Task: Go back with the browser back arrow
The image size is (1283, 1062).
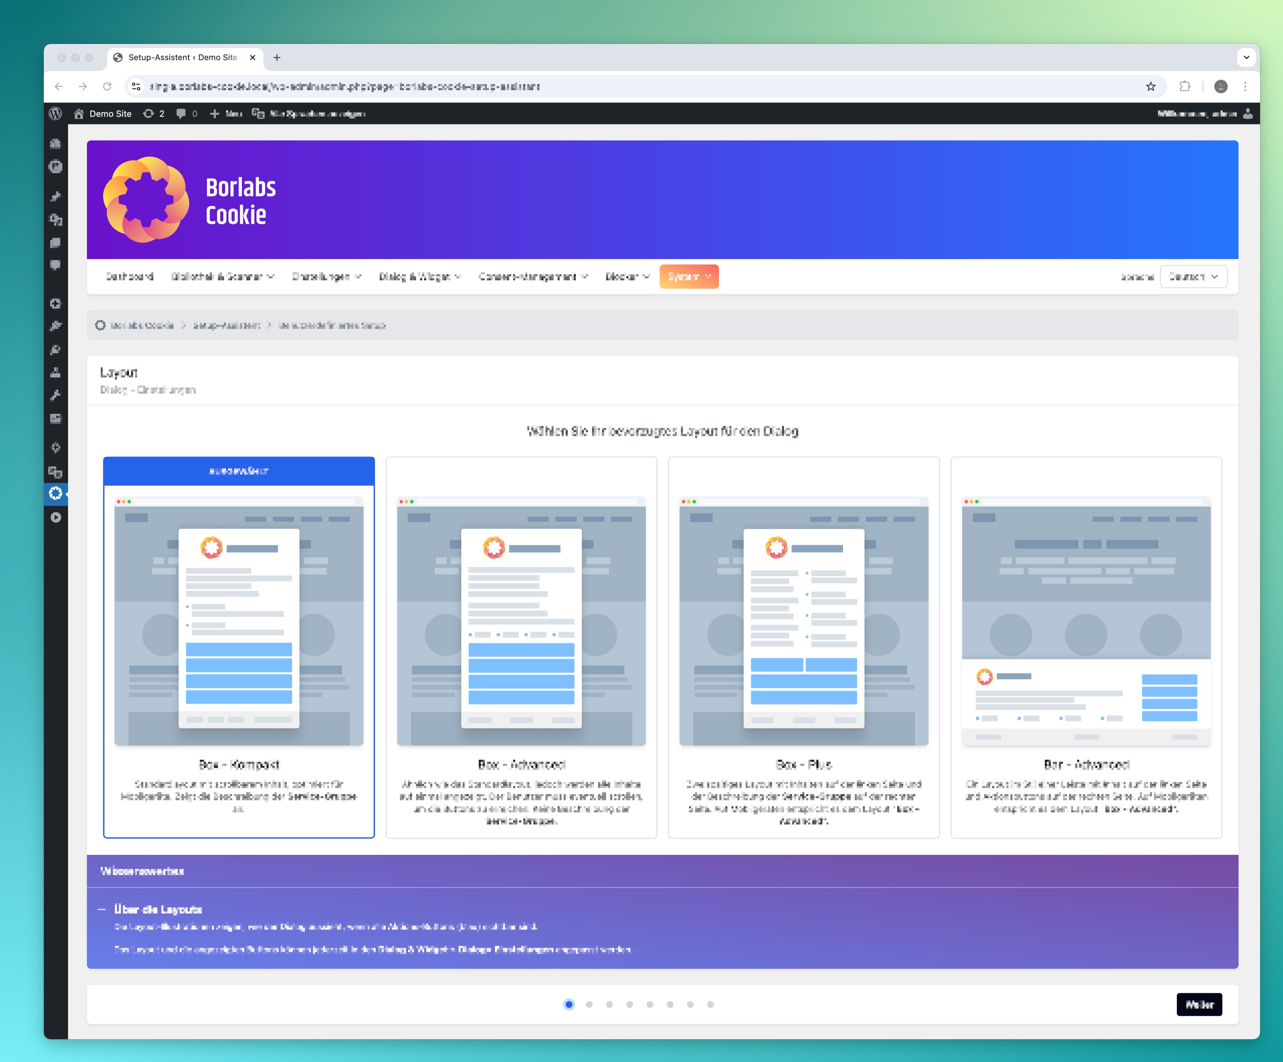Action: [59, 87]
